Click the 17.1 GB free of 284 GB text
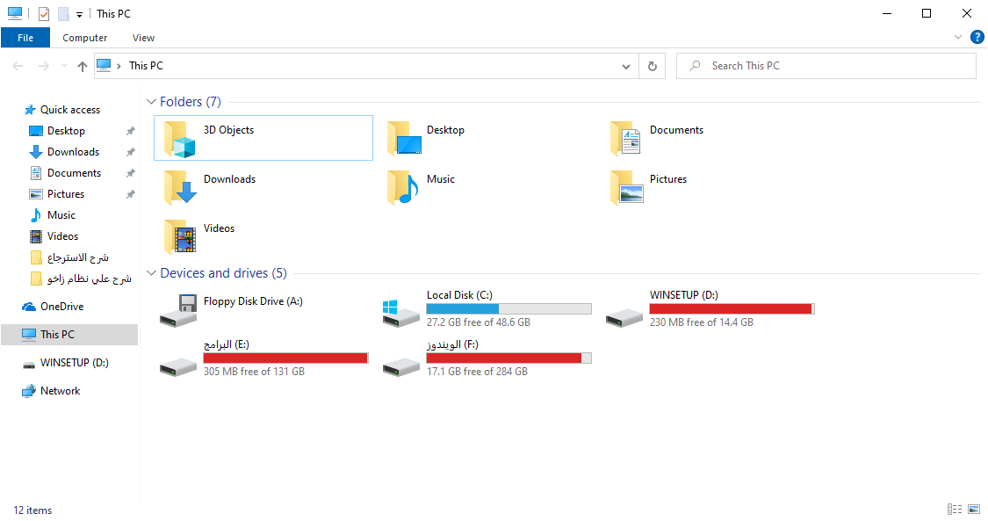Viewport: 988px width, 521px height. [477, 372]
